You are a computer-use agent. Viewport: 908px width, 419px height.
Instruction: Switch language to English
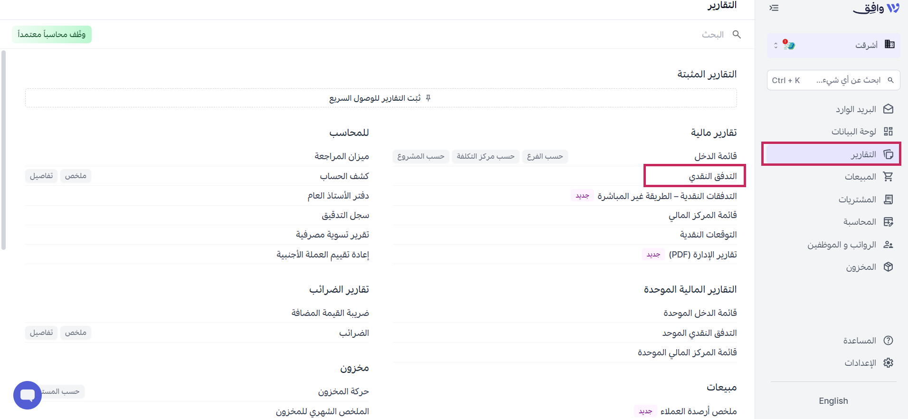833,401
